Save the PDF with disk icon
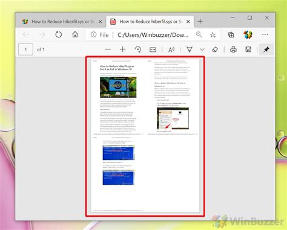 [248, 50]
